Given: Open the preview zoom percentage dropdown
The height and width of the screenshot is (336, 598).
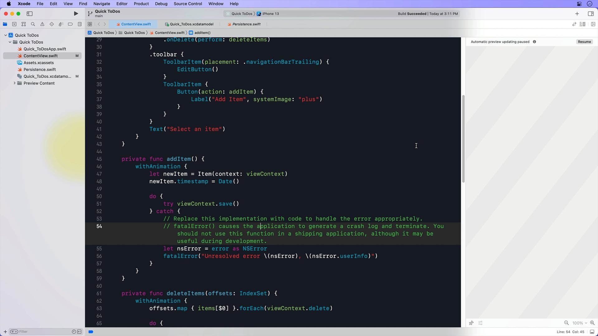Looking at the screenshot, I should [x=580, y=323].
